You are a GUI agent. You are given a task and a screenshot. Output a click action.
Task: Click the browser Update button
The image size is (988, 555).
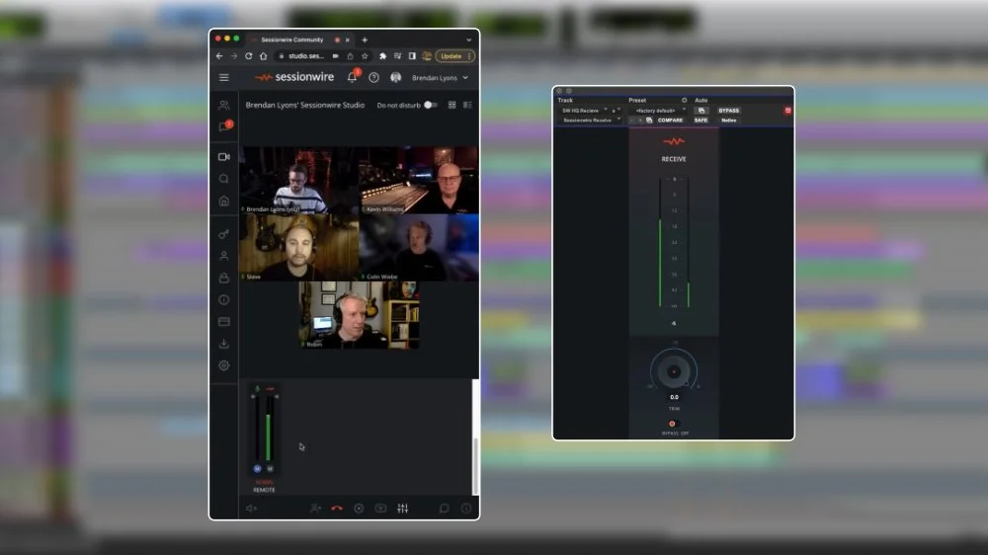tap(454, 56)
